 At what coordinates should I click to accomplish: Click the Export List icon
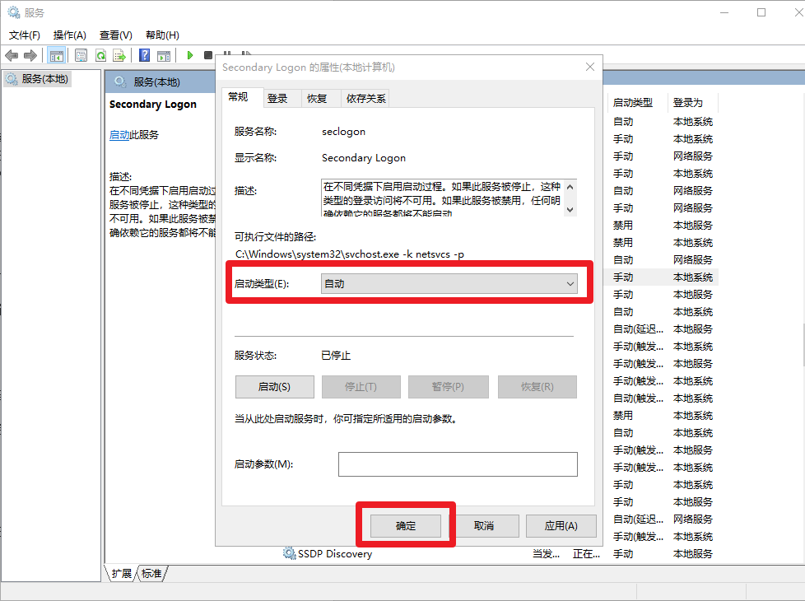coord(120,55)
